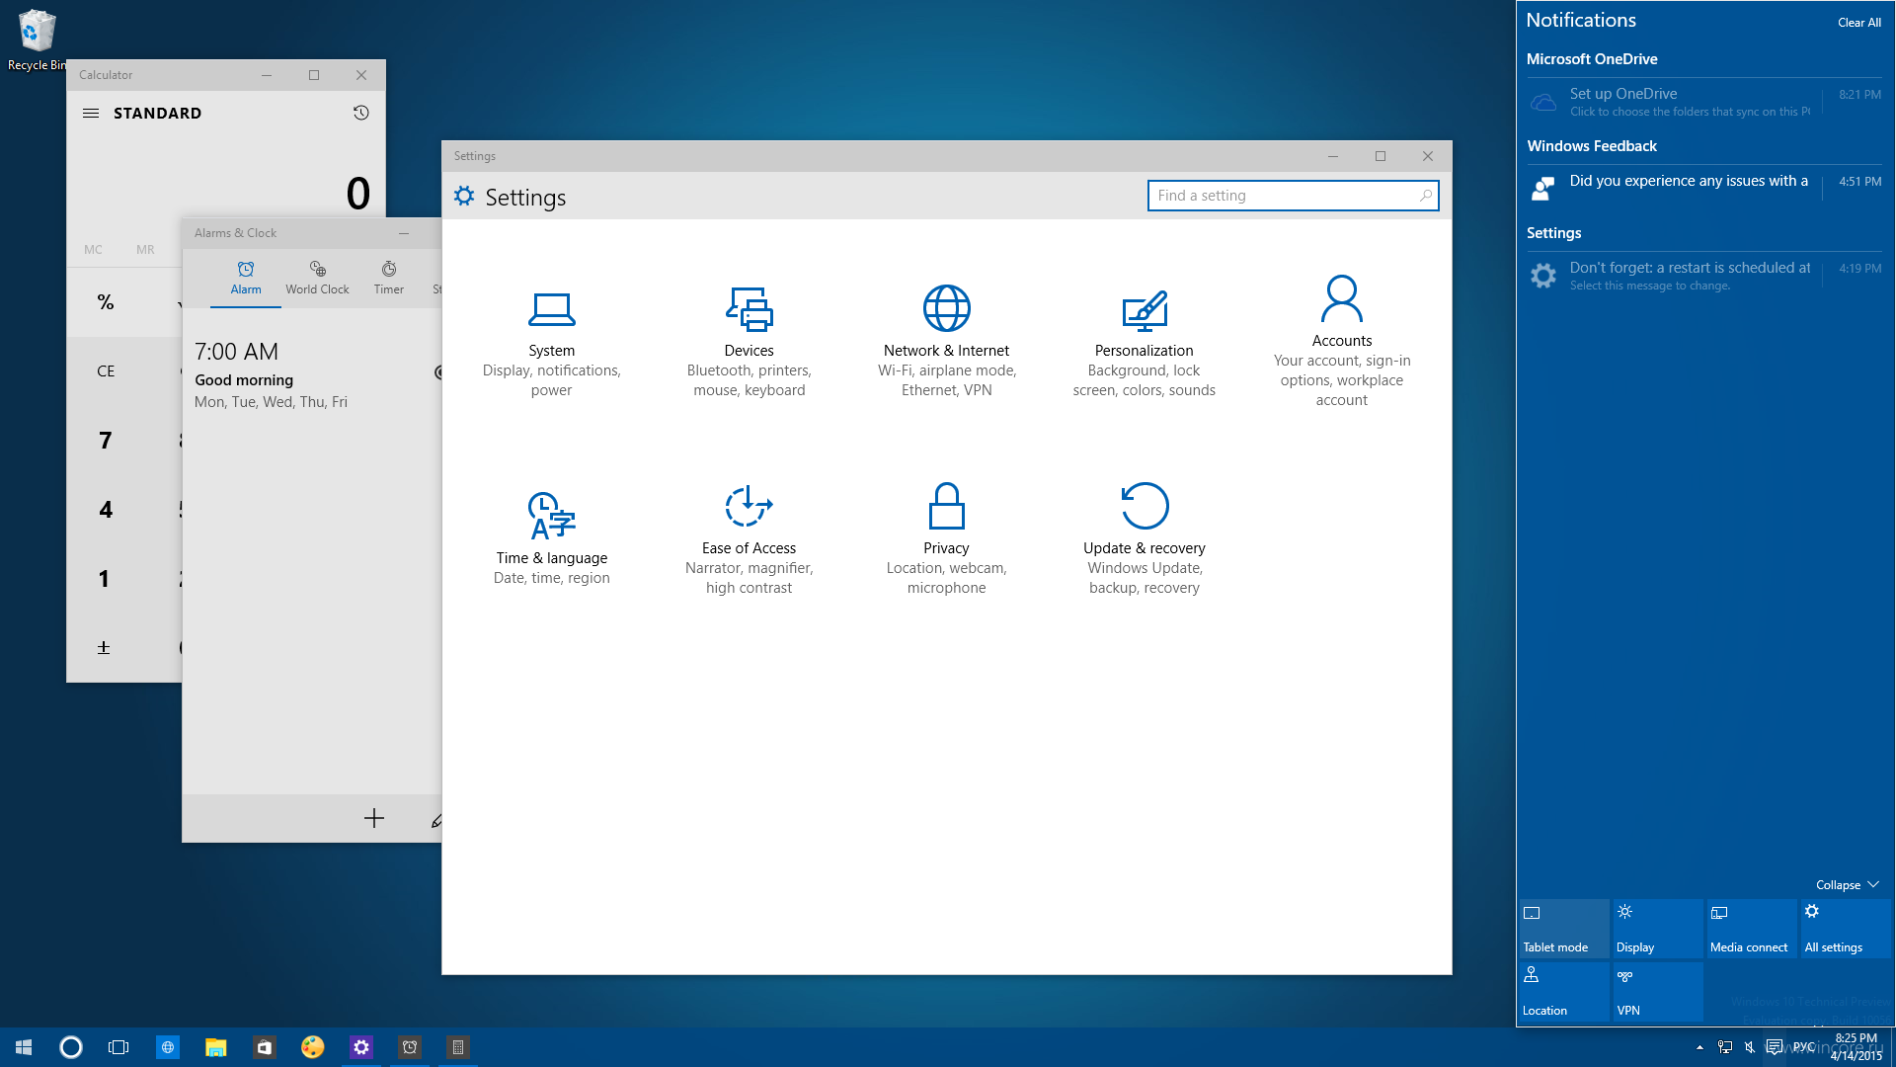Open Ease of Access settings
Screen dimensions: 1896x1067
pos(749,539)
